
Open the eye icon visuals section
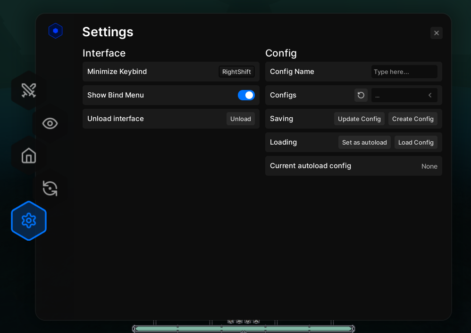point(50,123)
